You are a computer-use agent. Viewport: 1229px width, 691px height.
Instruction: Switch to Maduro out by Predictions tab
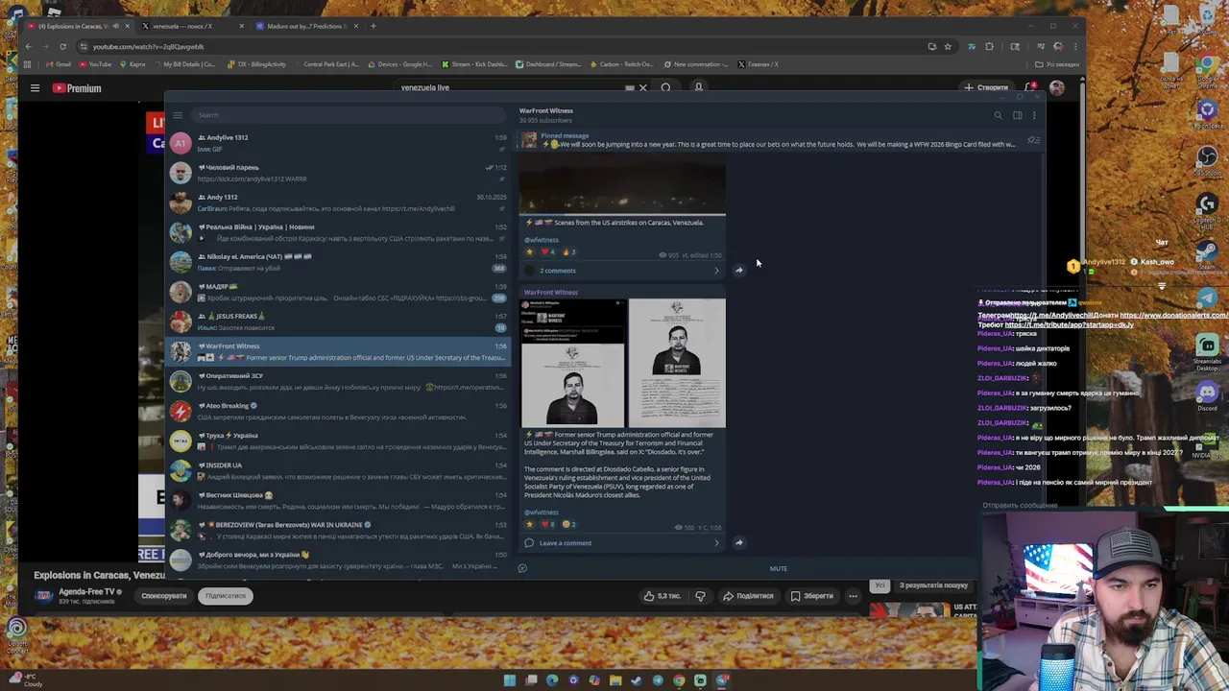pyautogui.click(x=305, y=26)
